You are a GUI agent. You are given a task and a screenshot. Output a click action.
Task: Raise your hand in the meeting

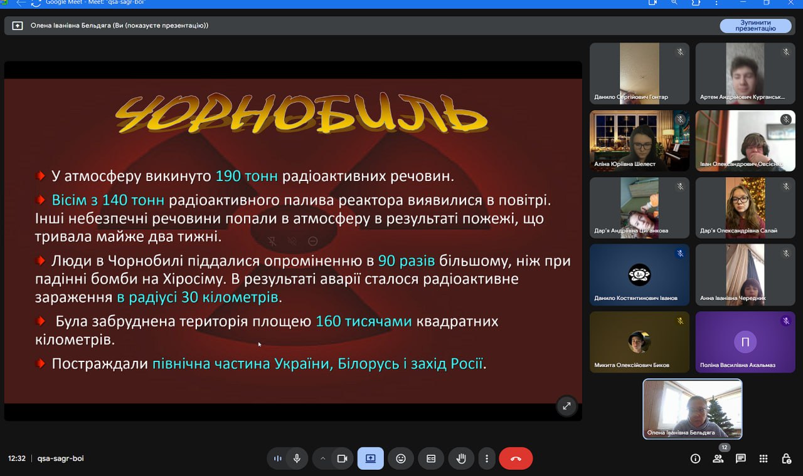[x=461, y=458]
